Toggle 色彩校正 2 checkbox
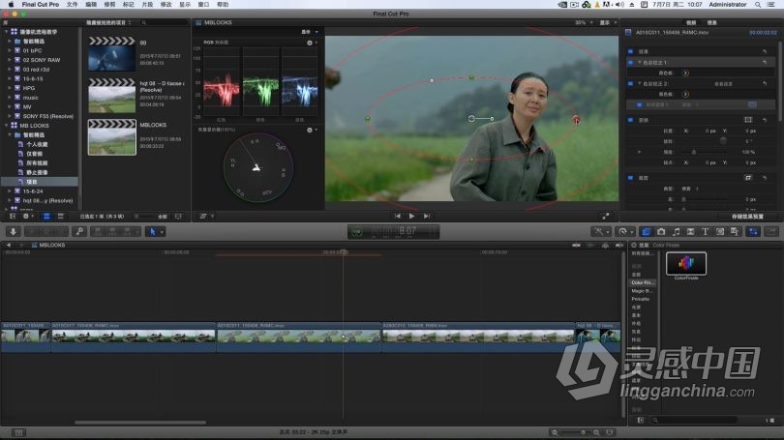Image resolution: width=784 pixels, height=440 pixels. pos(630,83)
